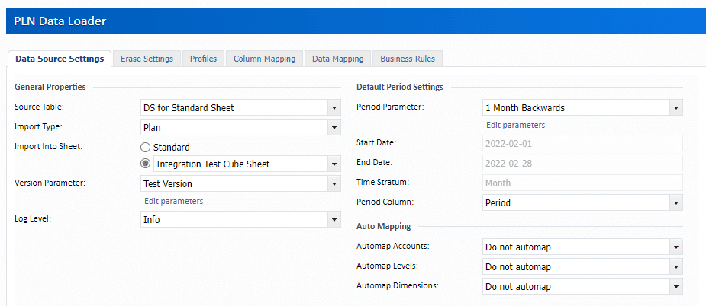The width and height of the screenshot is (706, 306).
Task: Expand the Automap Dimensions dropdown
Action: pyautogui.click(x=675, y=287)
